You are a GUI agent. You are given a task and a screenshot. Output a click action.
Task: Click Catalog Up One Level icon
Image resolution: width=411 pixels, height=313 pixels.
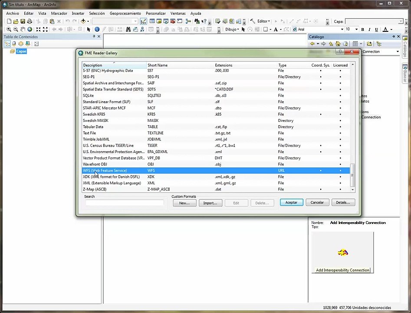pos(331,44)
